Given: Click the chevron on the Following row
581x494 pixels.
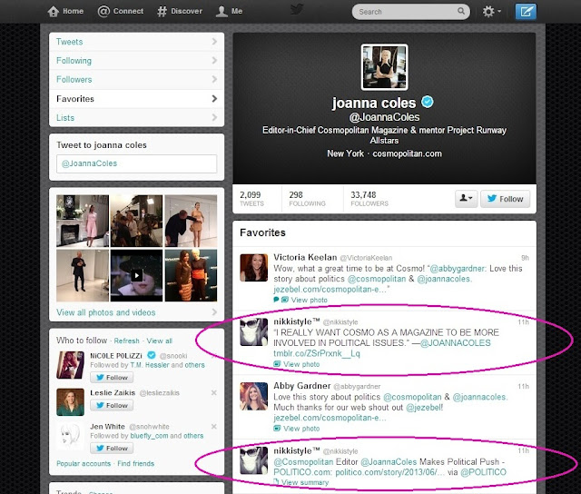Looking at the screenshot, I should (214, 60).
